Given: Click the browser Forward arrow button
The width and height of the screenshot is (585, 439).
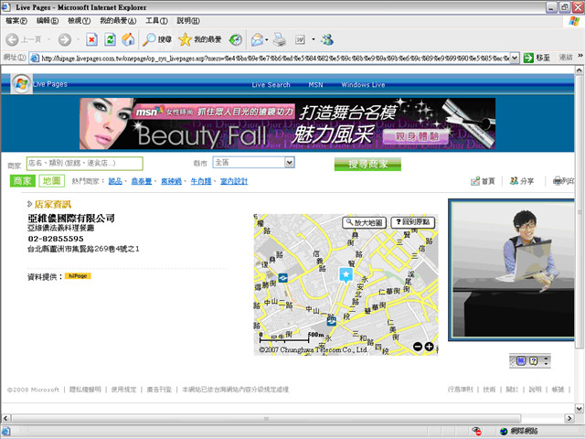Looking at the screenshot, I should point(65,39).
